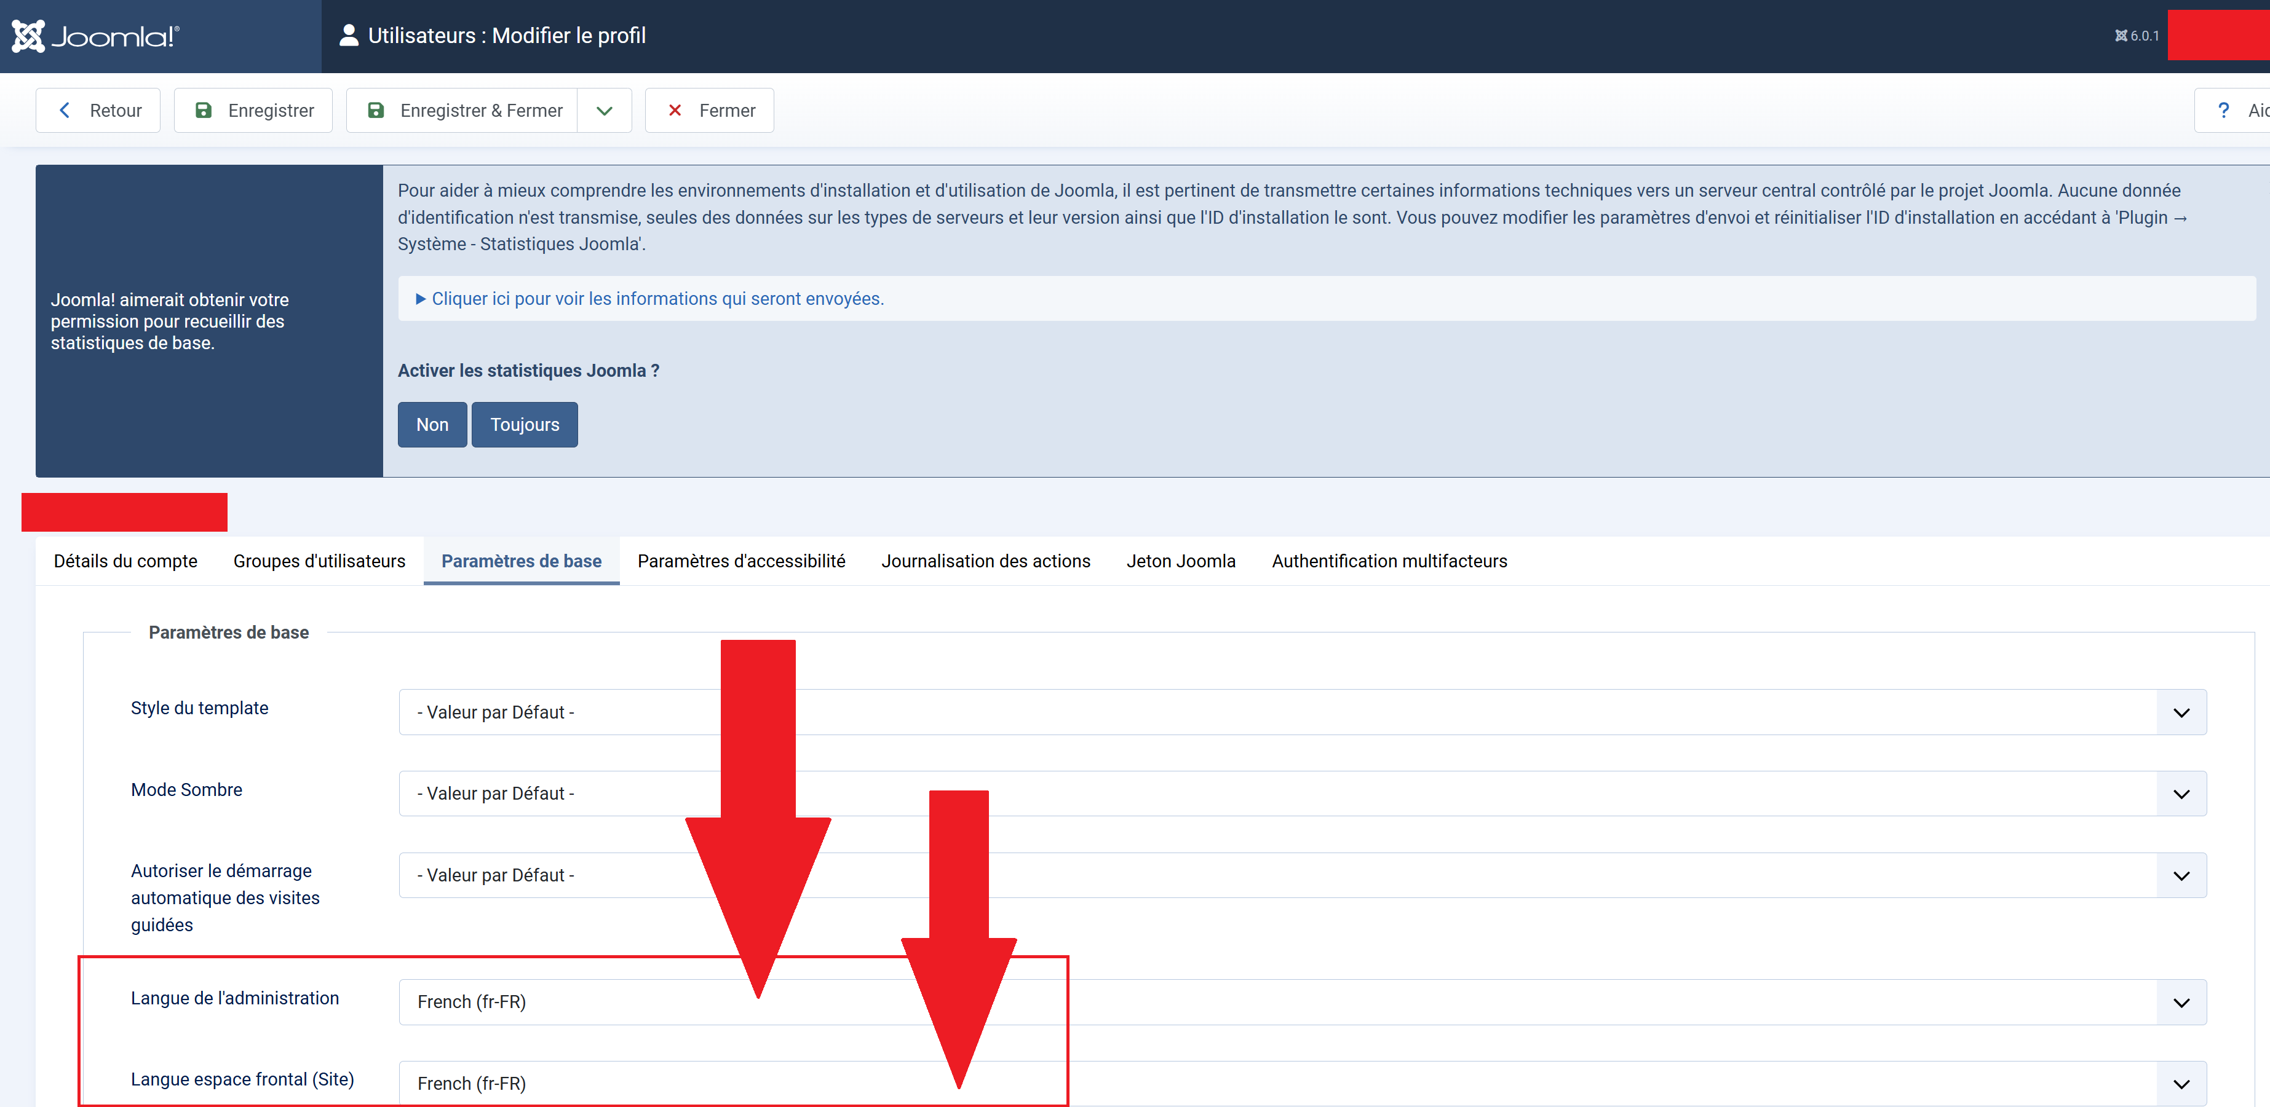Image resolution: width=2270 pixels, height=1107 pixels.
Task: Choose Non for Joomla statistics
Action: click(432, 425)
